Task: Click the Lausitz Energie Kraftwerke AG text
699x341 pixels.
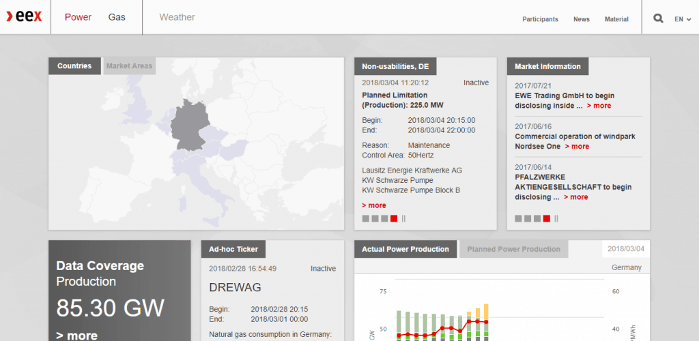Action: point(412,170)
